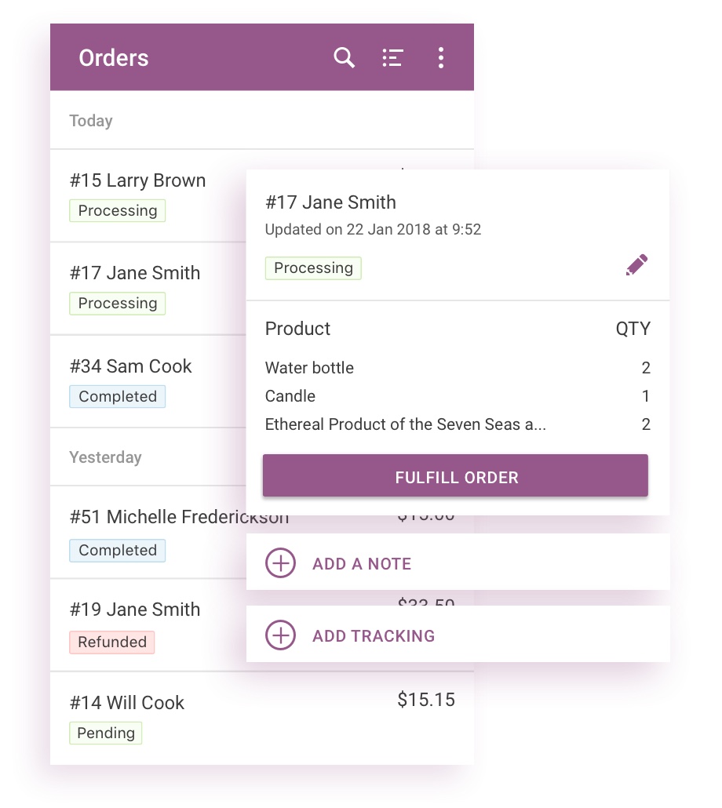The image size is (722, 808).
Task: Open the three-dot overflow menu
Action: coord(441,57)
